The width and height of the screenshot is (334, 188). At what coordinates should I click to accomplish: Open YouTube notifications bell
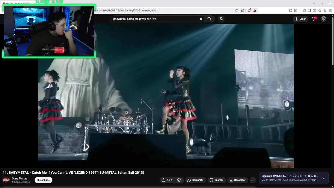[313, 19]
